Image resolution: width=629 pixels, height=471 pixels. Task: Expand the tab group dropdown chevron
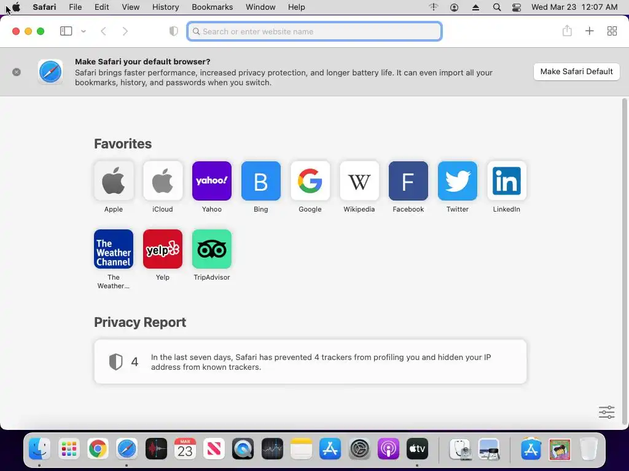tap(84, 31)
